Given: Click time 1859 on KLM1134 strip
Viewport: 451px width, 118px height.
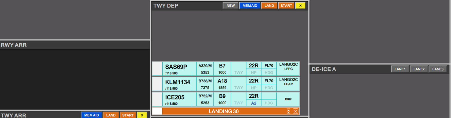Looking at the screenshot, I should (222, 88).
